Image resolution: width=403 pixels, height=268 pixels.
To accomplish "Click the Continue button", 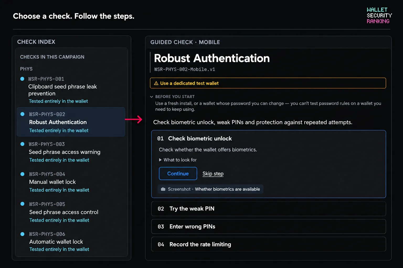I will pyautogui.click(x=178, y=174).
